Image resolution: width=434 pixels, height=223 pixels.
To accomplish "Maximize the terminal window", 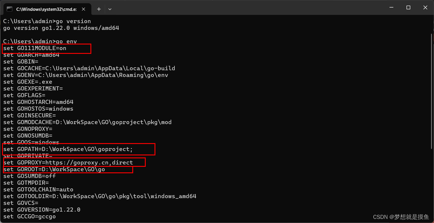I will [408, 8].
